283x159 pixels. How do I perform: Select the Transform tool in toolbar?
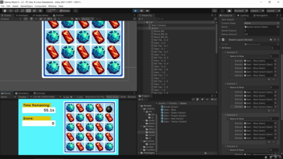click(34, 11)
